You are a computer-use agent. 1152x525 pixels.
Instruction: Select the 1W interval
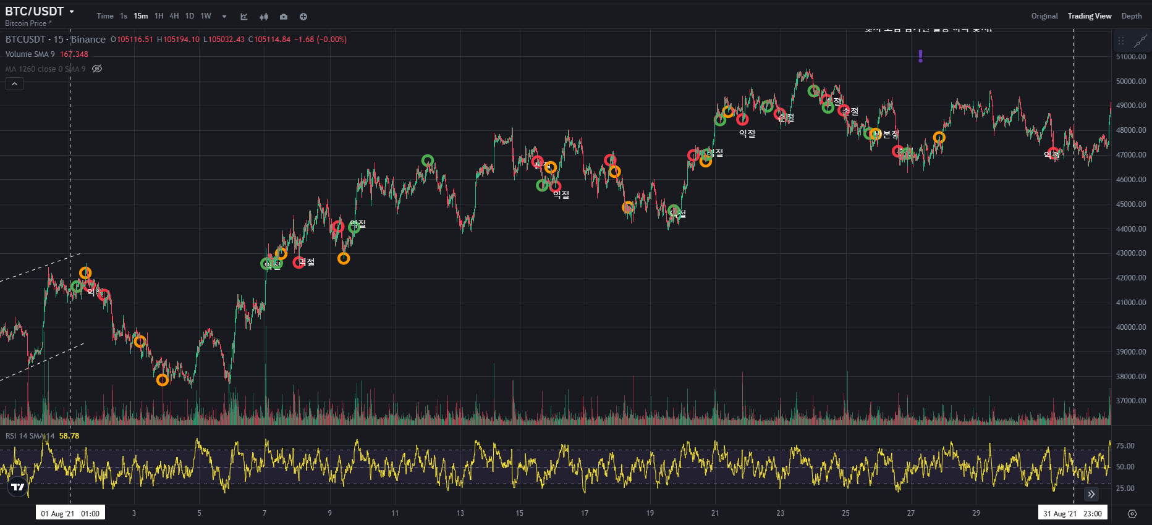206,16
